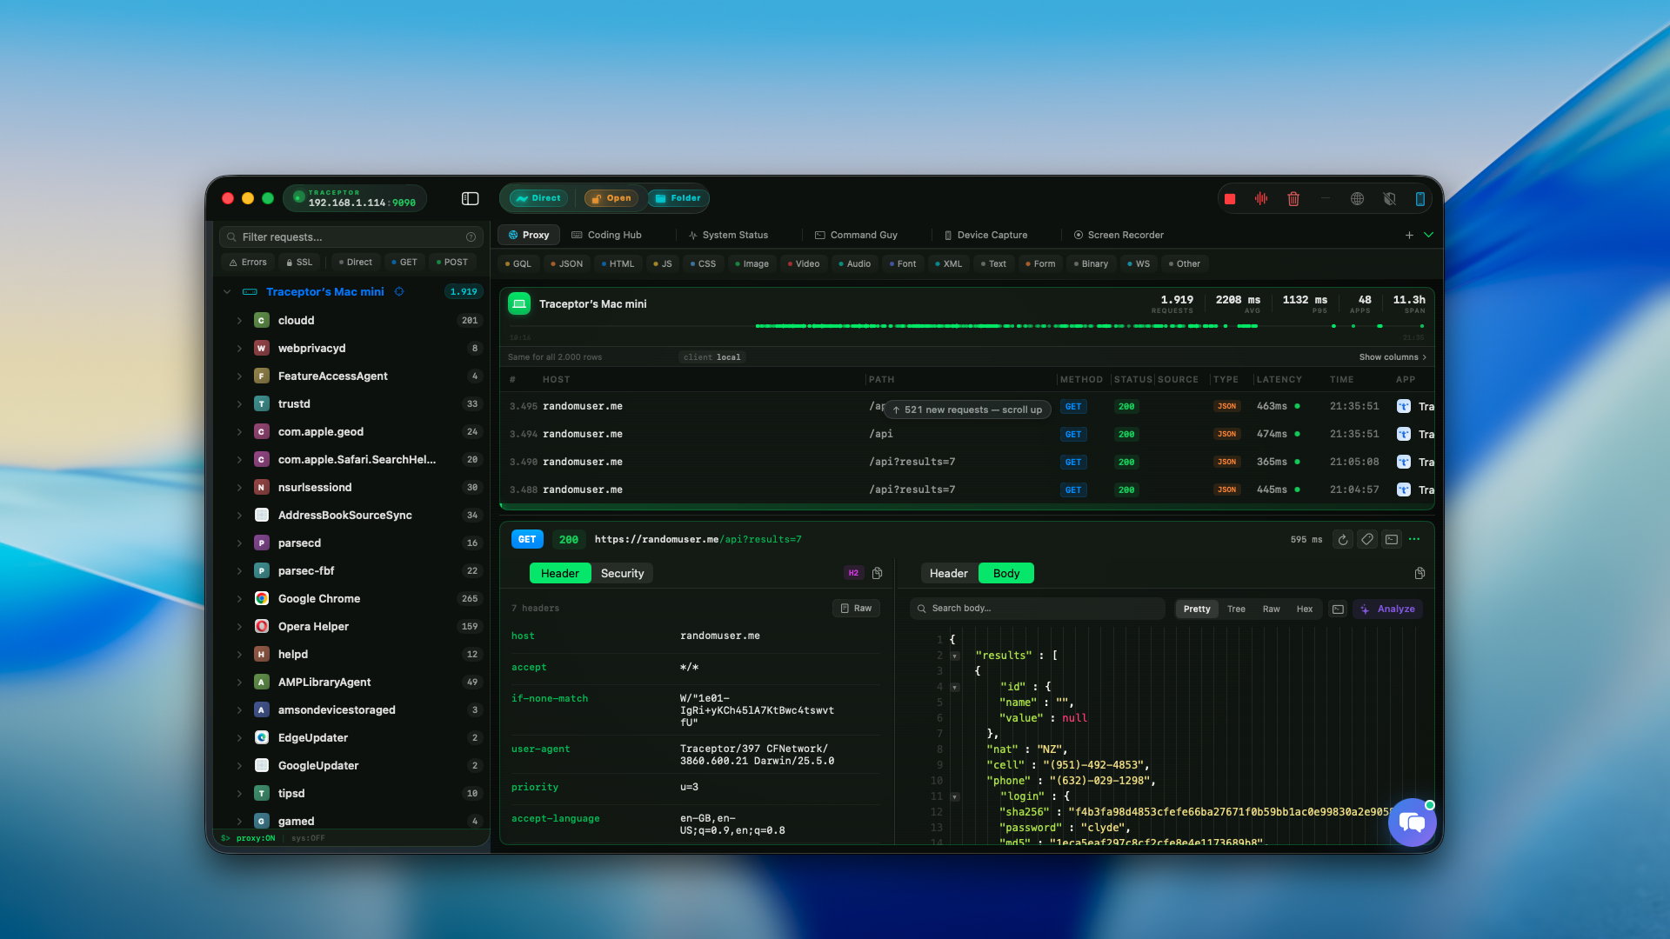The height and width of the screenshot is (939, 1670).
Task: Click in the Filter requests field
Action: [351, 236]
